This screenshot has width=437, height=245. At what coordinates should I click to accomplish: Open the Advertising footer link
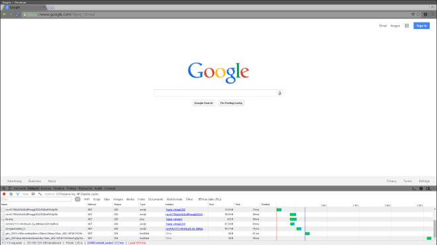15,181
